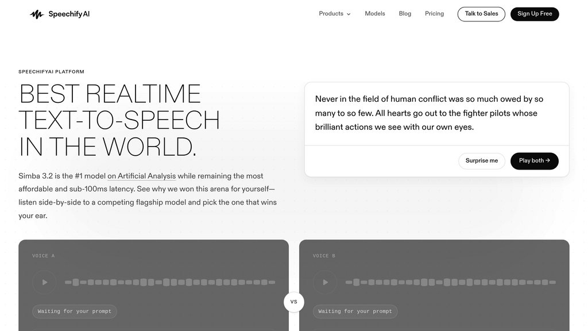Click the Play both button
The width and height of the screenshot is (588, 331).
pyautogui.click(x=535, y=161)
